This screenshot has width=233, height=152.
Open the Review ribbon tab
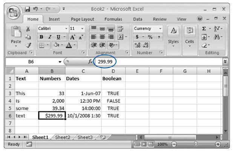click(160, 19)
